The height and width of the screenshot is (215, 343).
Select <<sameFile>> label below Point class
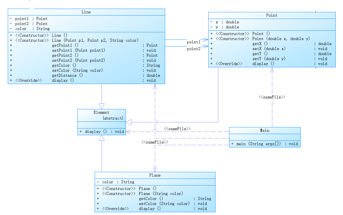point(272,97)
